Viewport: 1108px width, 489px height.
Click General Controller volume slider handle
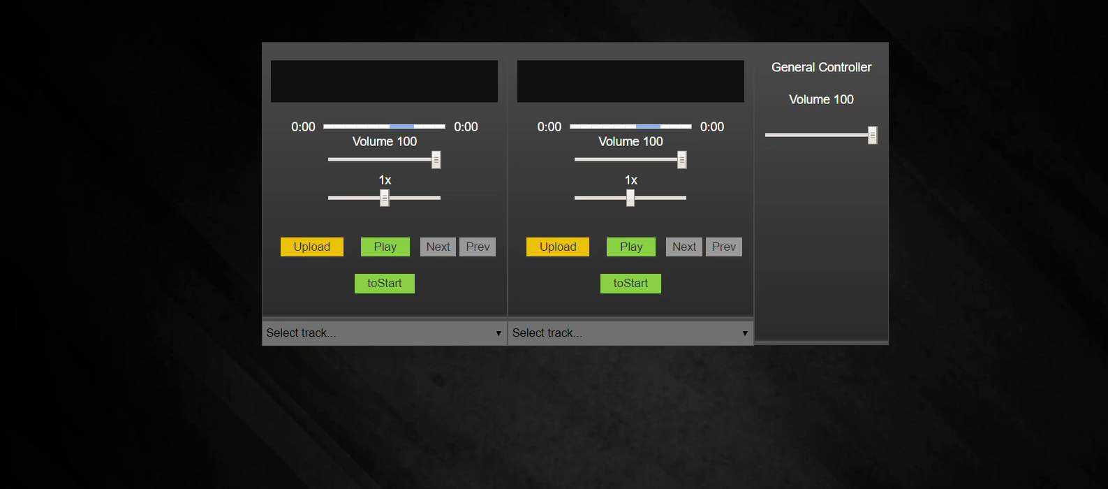pos(873,135)
